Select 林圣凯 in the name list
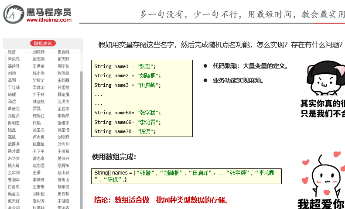 click(x=38, y=101)
